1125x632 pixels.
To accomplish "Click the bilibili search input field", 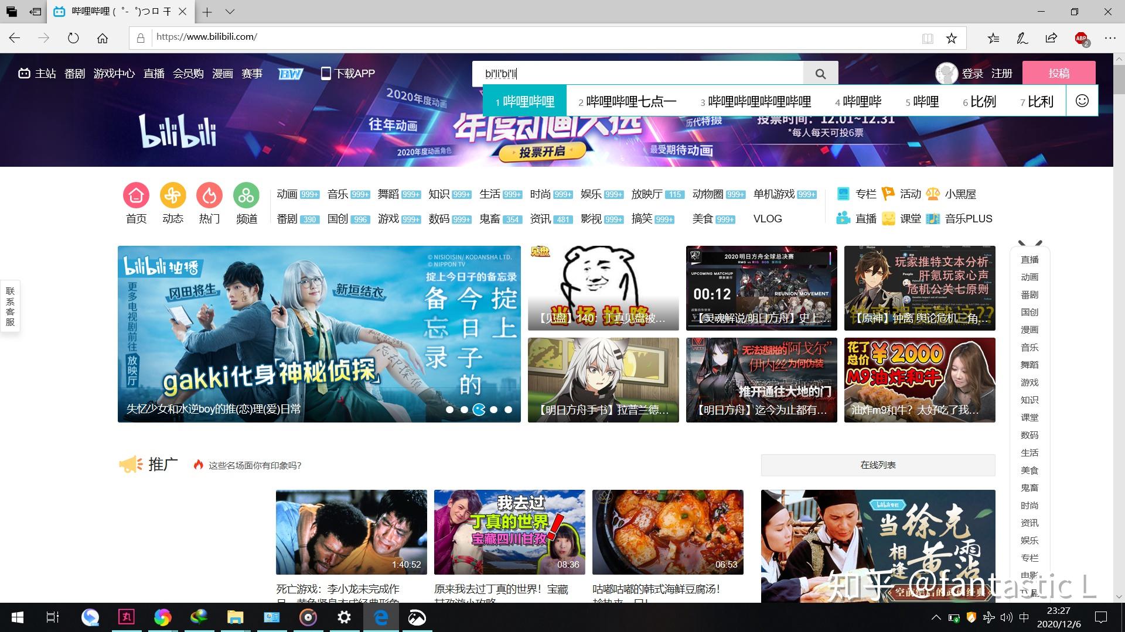I will (x=637, y=74).
